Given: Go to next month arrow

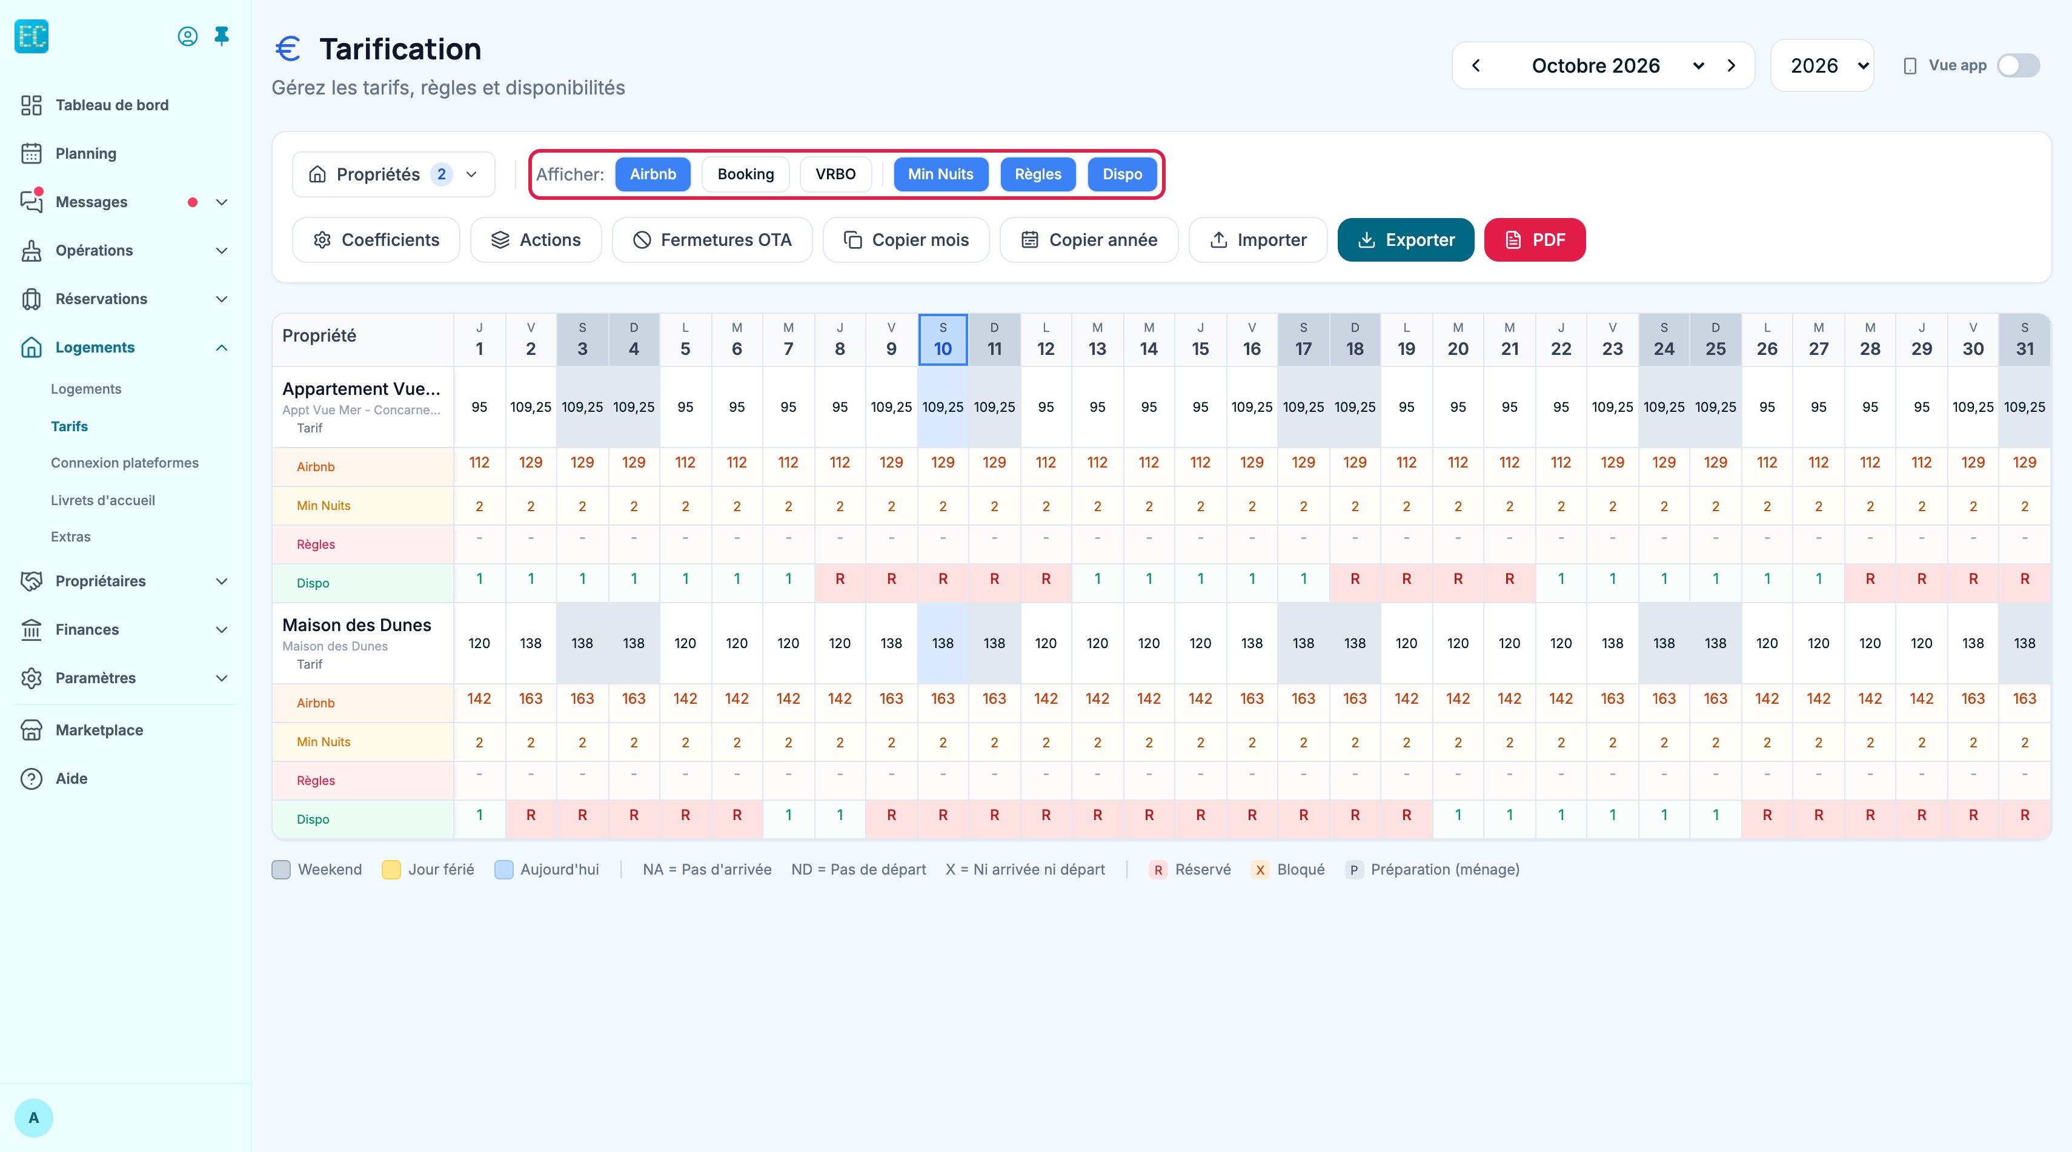Looking at the screenshot, I should point(1732,66).
